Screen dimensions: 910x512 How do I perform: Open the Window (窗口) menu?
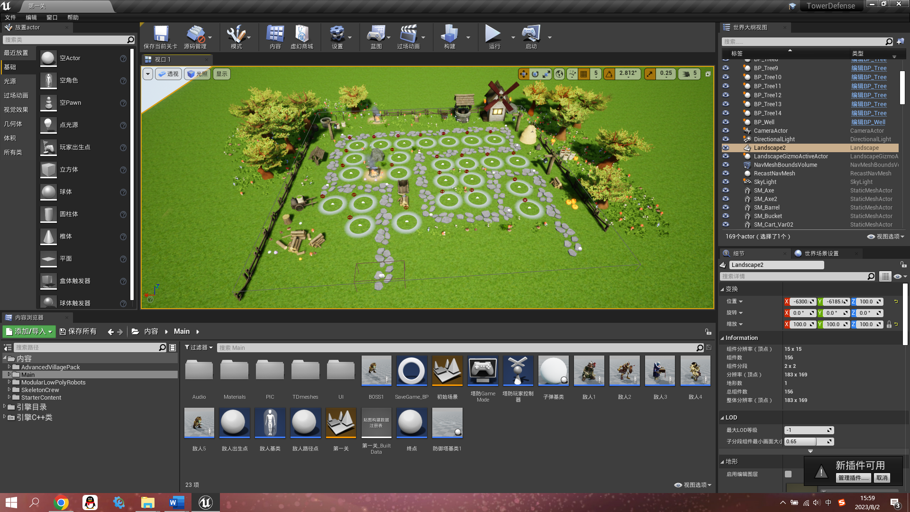52,18
